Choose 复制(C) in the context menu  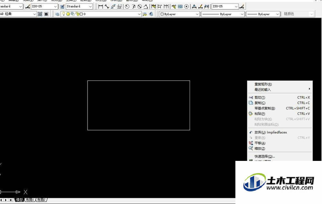280,103
